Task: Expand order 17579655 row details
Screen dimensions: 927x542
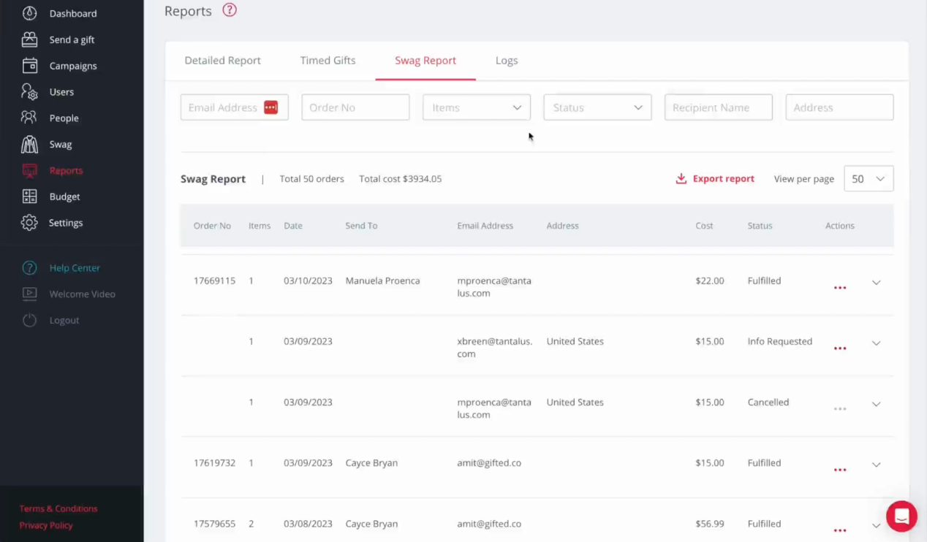Action: 876,525
